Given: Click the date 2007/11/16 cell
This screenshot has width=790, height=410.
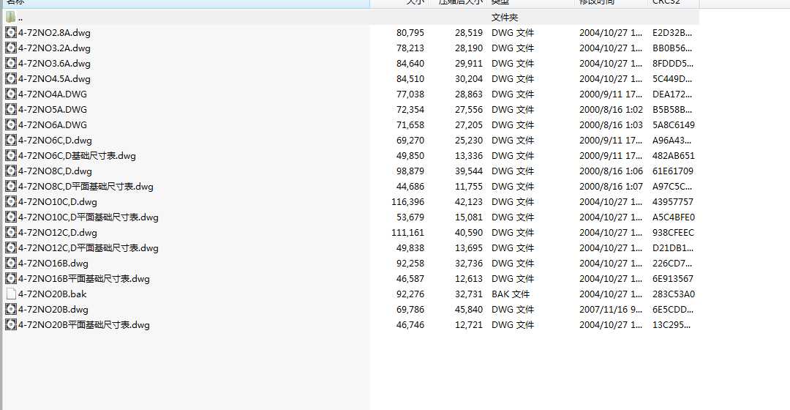Looking at the screenshot, I should [x=611, y=310].
